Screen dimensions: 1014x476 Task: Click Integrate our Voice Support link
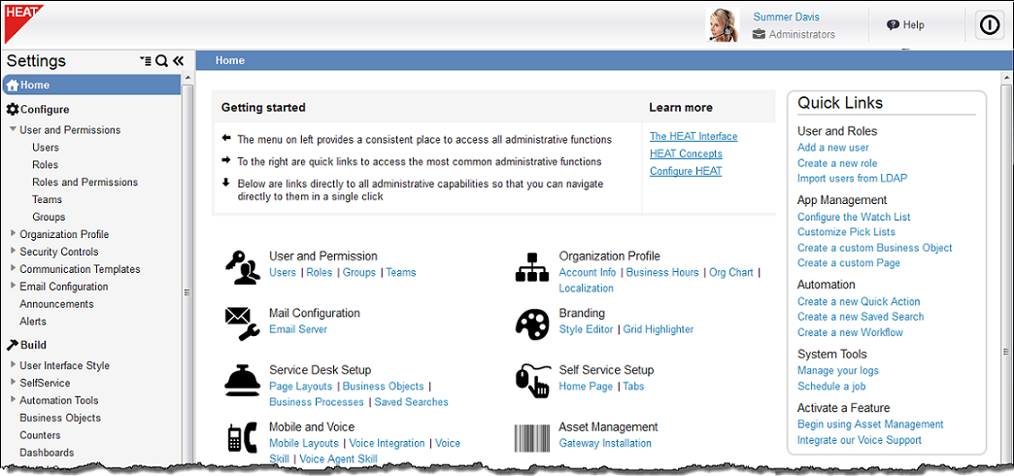(860, 440)
